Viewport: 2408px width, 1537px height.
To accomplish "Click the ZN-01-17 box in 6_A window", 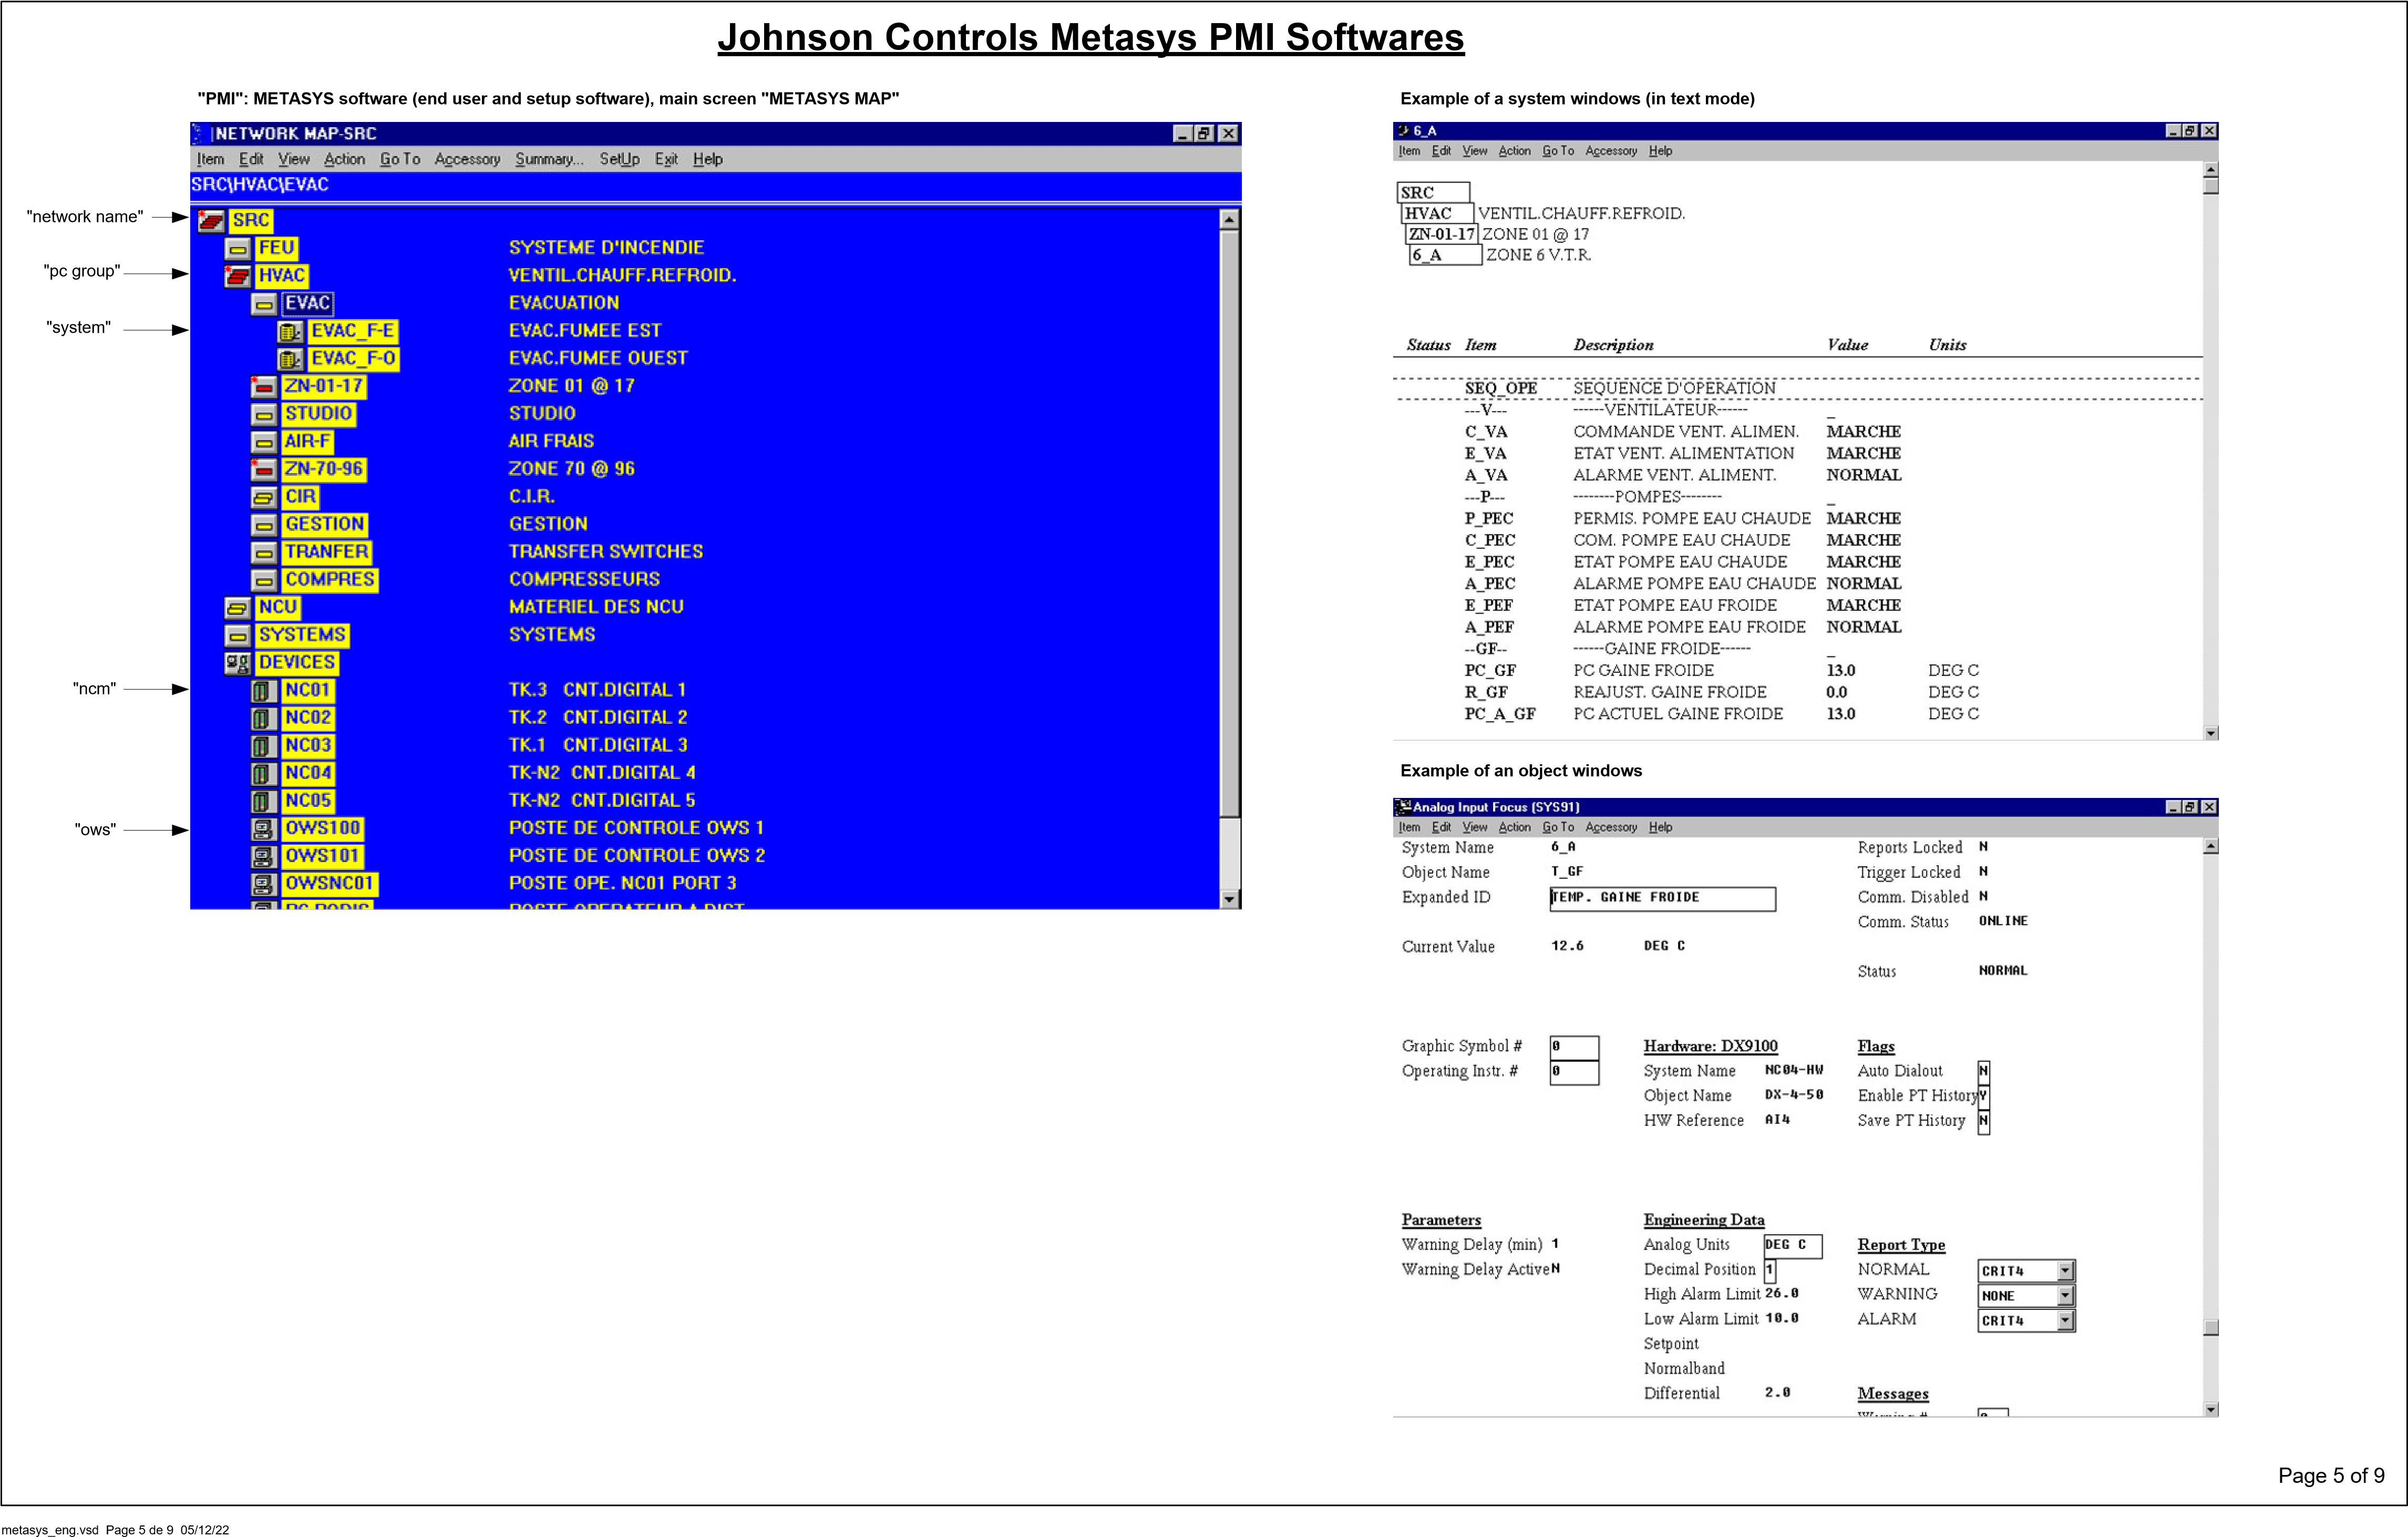I will 1442,234.
